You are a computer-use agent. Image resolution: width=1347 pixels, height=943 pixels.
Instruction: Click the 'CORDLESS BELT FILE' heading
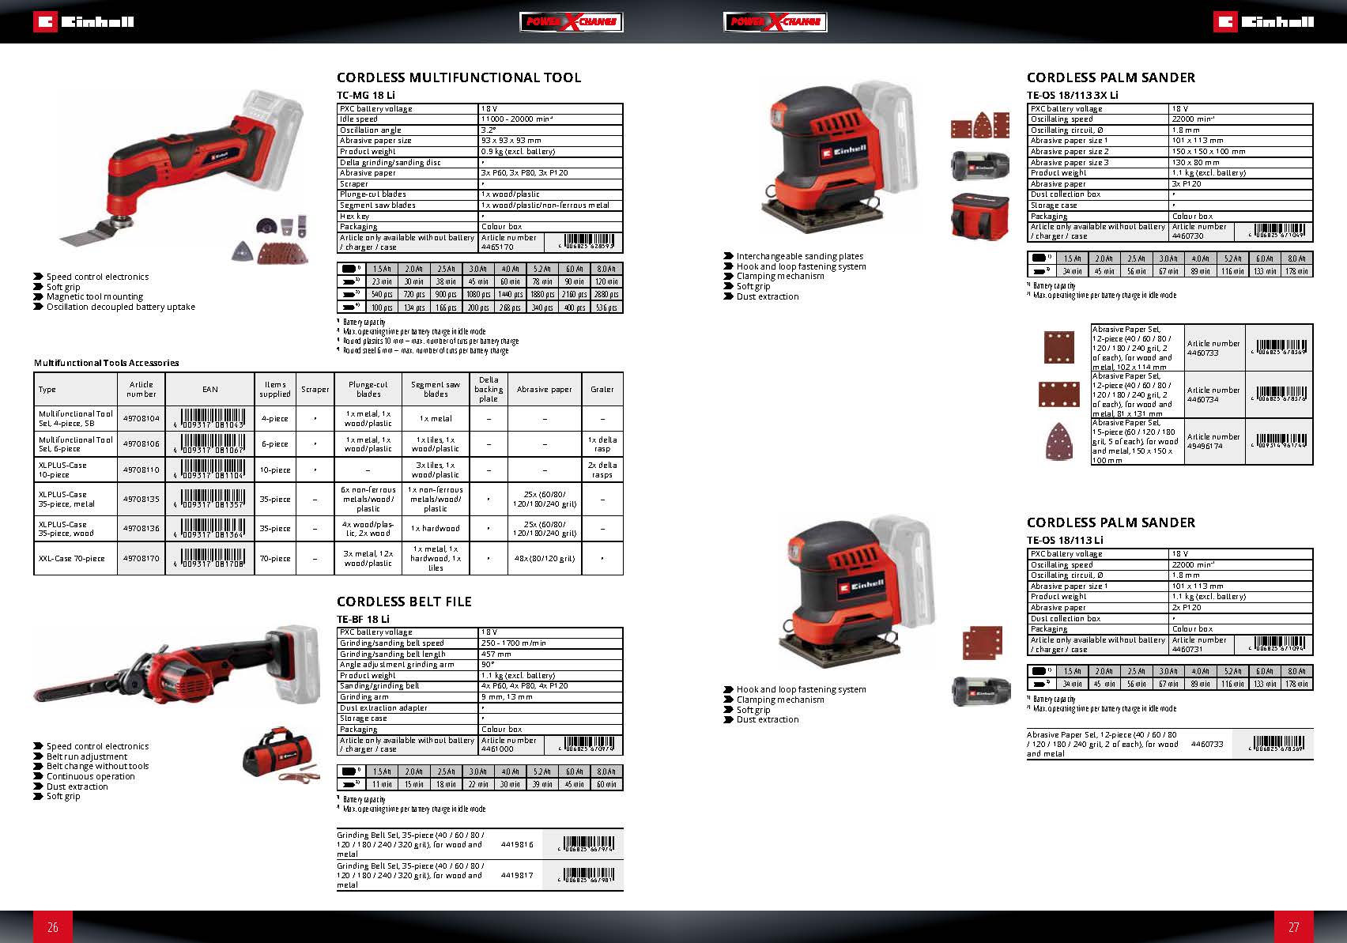point(404,602)
